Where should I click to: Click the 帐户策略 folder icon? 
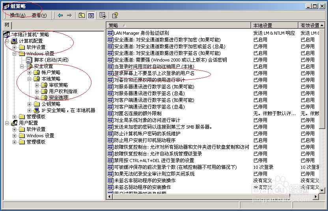pyautogui.click(x=37, y=73)
